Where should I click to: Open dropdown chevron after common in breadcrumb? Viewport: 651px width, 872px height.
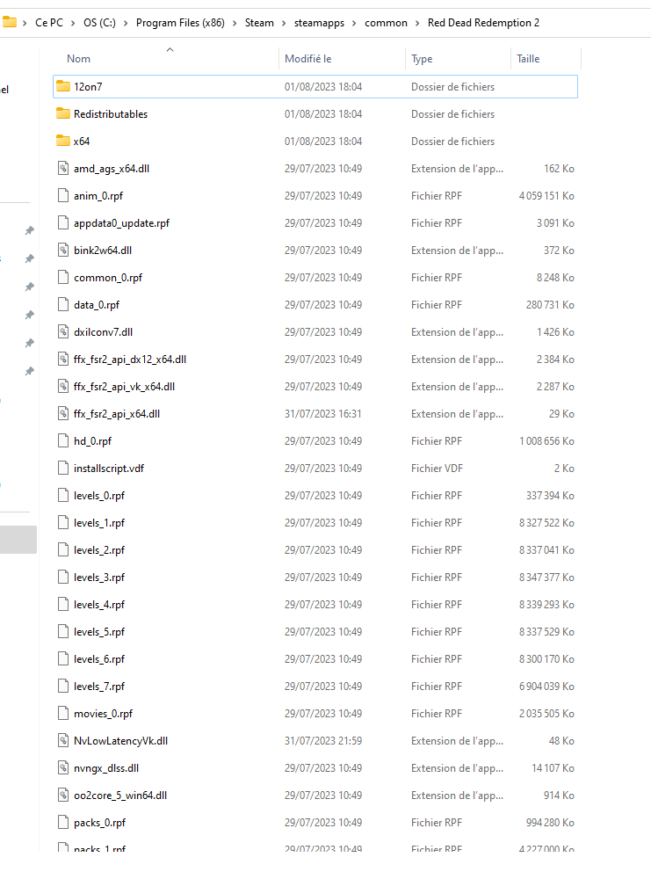tap(417, 23)
